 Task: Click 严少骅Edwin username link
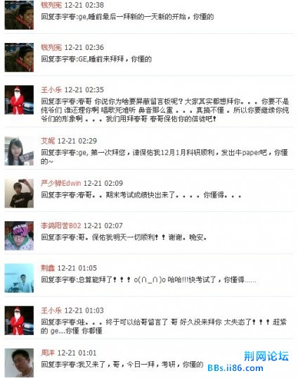[x=61, y=184]
